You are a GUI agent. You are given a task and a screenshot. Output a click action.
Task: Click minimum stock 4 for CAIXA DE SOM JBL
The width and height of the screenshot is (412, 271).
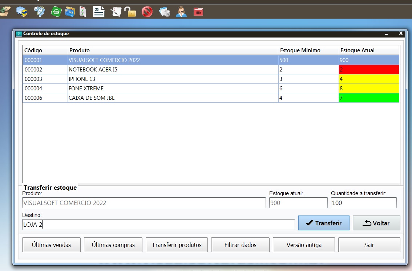[308, 98]
